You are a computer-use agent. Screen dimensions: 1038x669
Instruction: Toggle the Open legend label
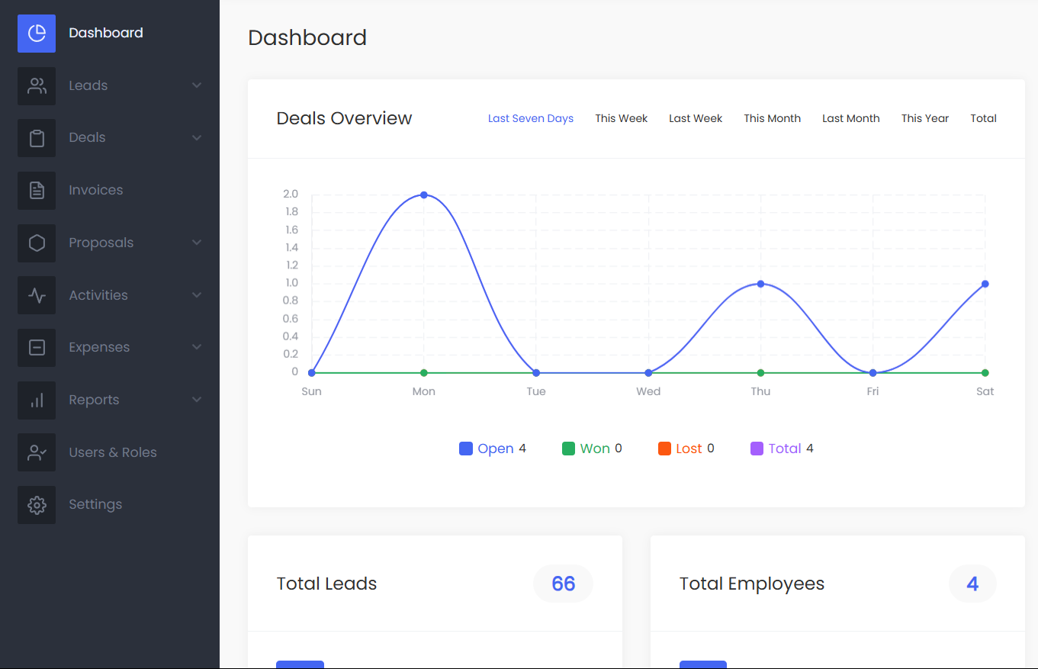496,449
